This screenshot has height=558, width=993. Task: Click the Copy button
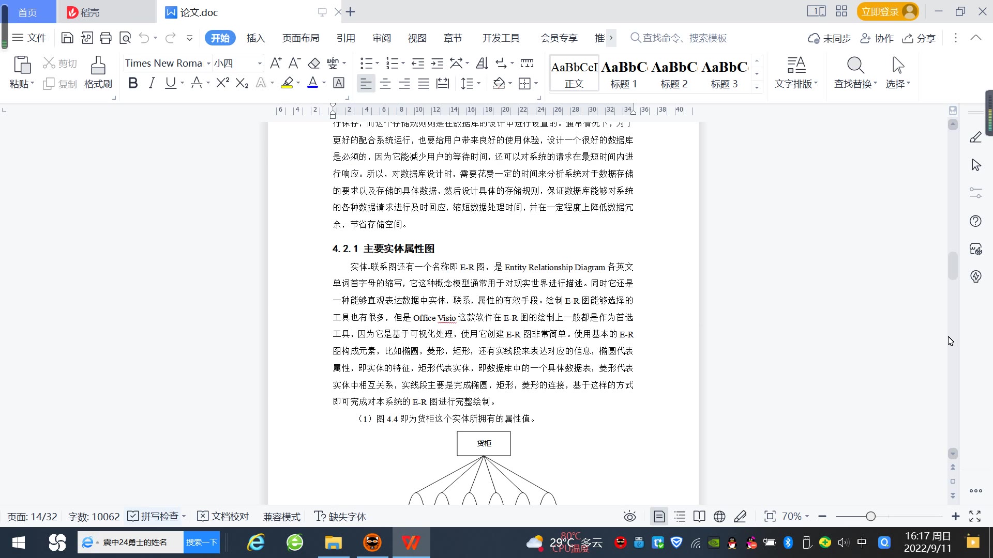pyautogui.click(x=60, y=84)
